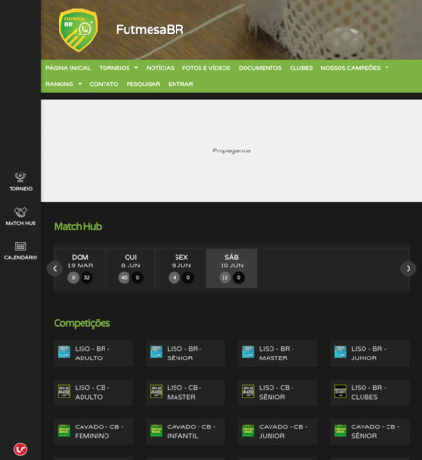This screenshot has width=422, height=460.
Task: Click the CAVADO - CB - INFANTIL icon
Action: tap(156, 430)
